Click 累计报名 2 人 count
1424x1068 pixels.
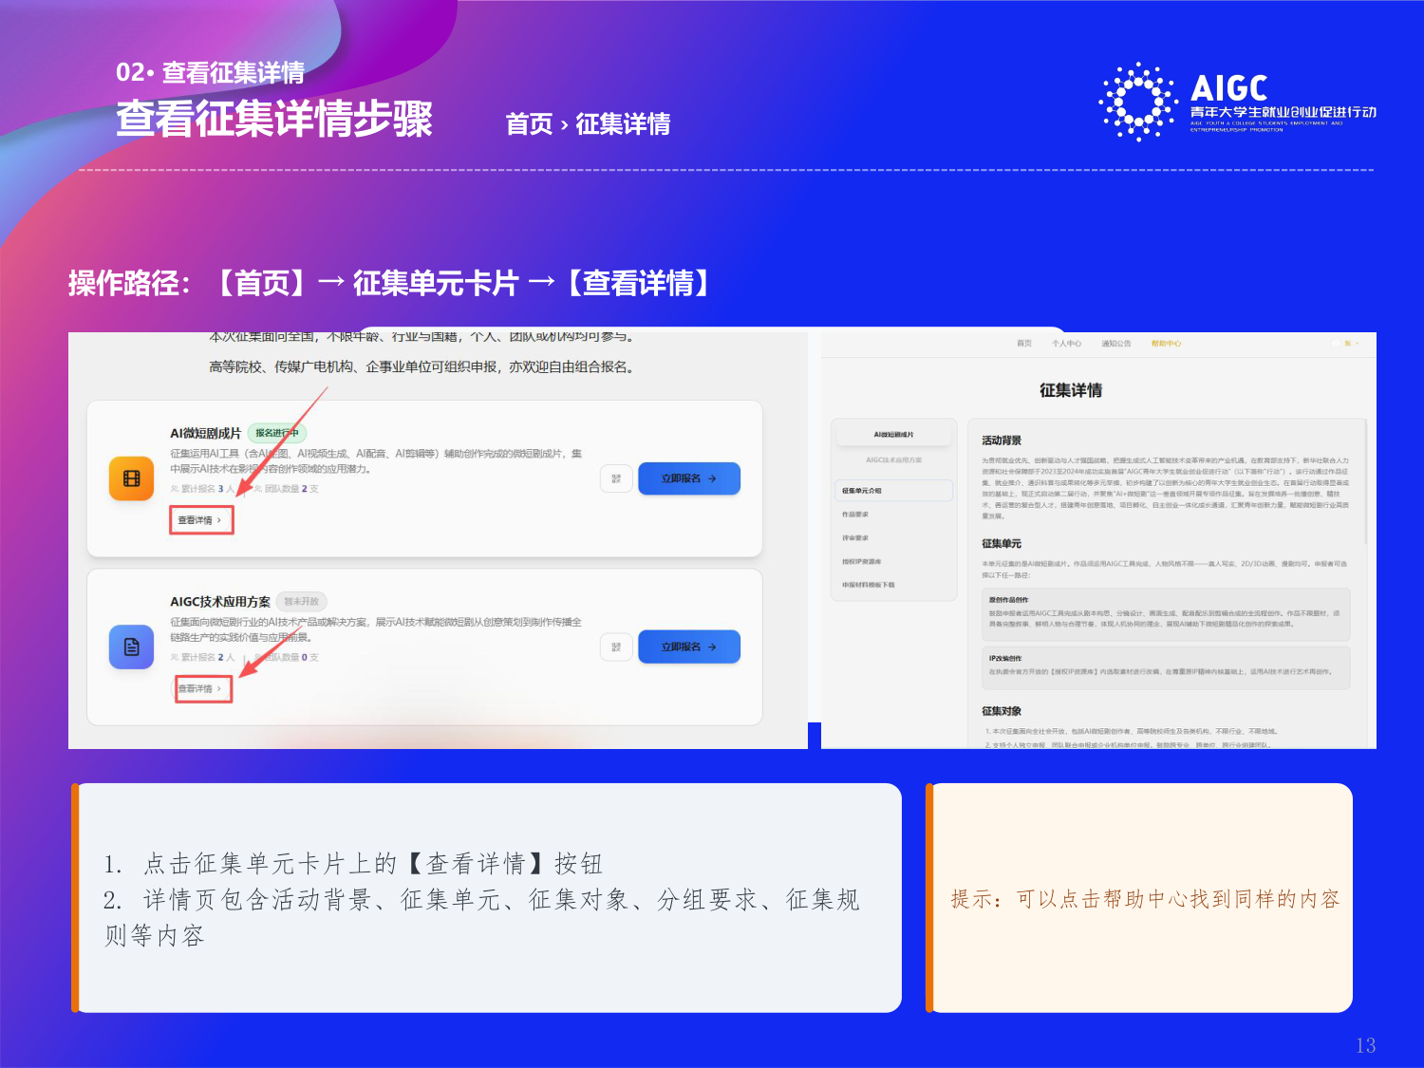pyautogui.click(x=202, y=657)
